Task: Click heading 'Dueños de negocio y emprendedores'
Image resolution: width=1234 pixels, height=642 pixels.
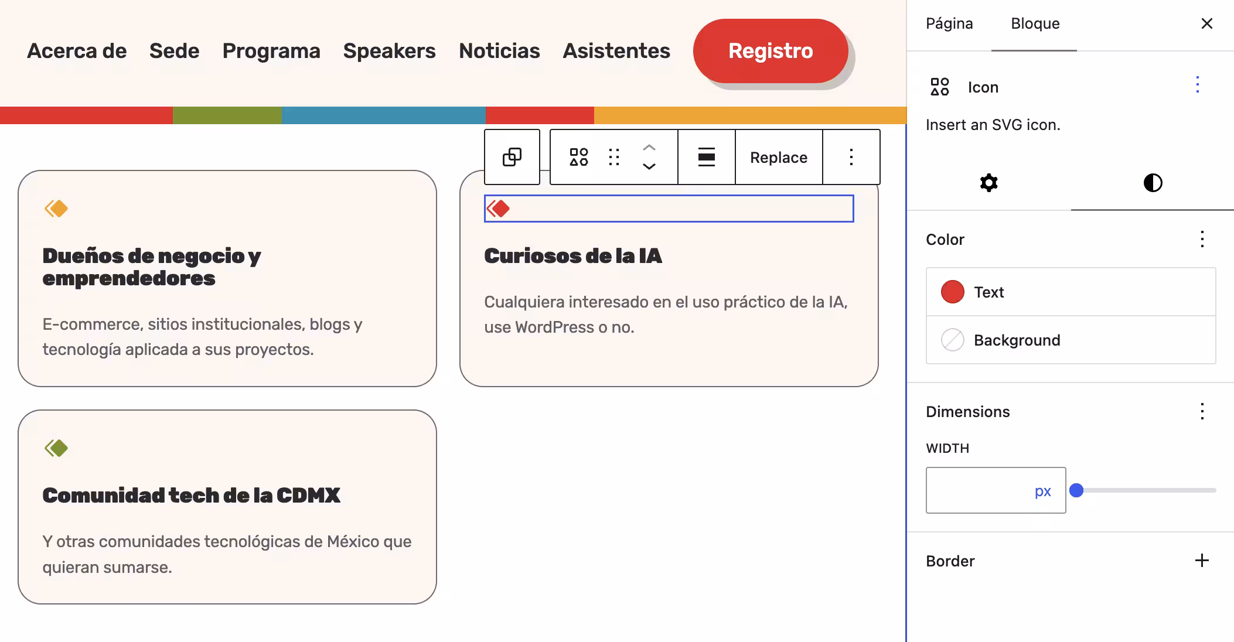Action: [152, 267]
